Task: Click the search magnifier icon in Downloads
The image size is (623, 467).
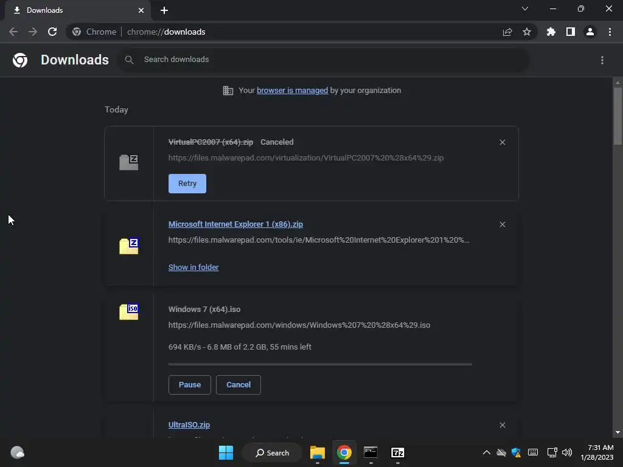Action: 129,60
